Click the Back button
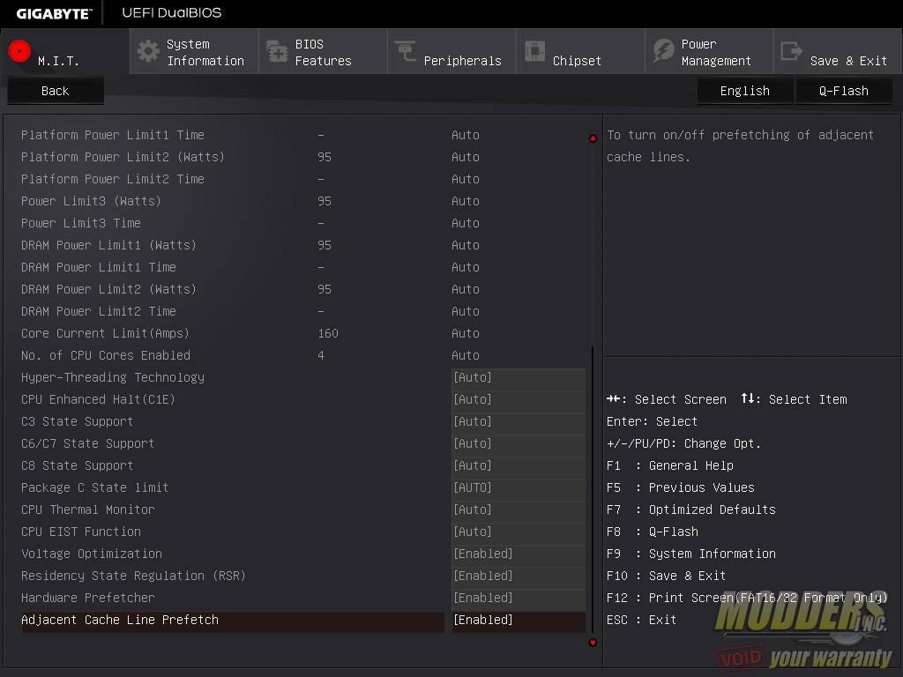 (55, 91)
